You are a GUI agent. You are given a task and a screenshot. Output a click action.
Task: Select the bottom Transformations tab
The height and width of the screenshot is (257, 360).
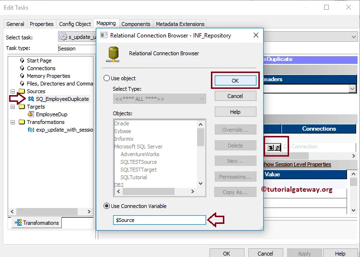(37, 223)
